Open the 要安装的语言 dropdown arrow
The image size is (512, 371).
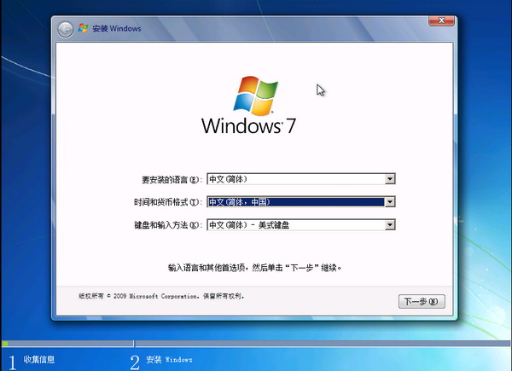[x=390, y=179]
